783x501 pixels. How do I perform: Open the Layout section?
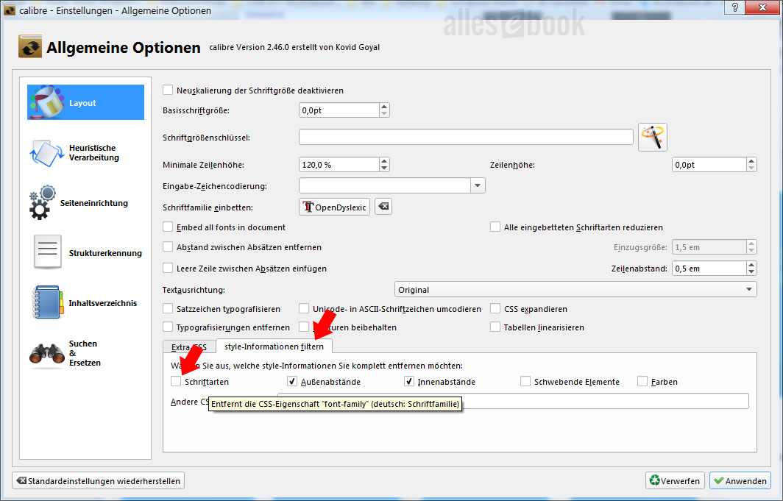(85, 102)
